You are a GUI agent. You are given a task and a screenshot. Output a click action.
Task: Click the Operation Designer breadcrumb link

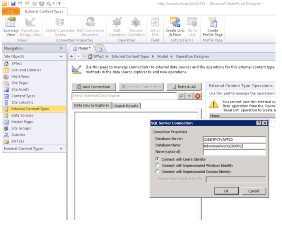coord(192,56)
